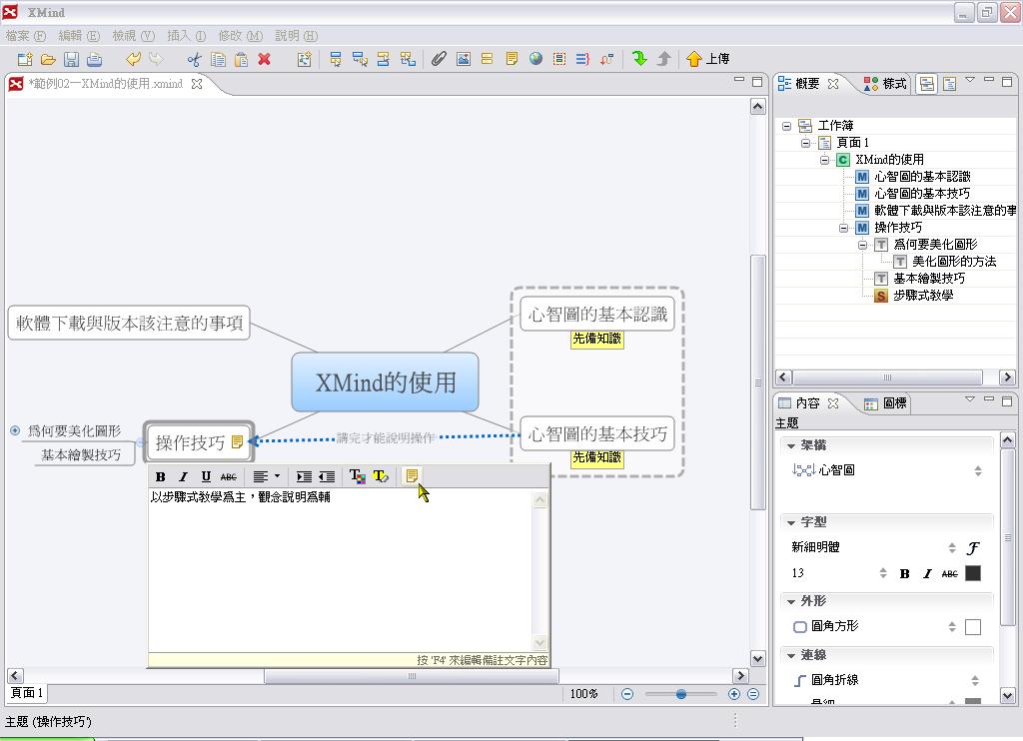1023x741 pixels.
Task: Open the 新細明體 font dropdown
Action: pos(952,547)
